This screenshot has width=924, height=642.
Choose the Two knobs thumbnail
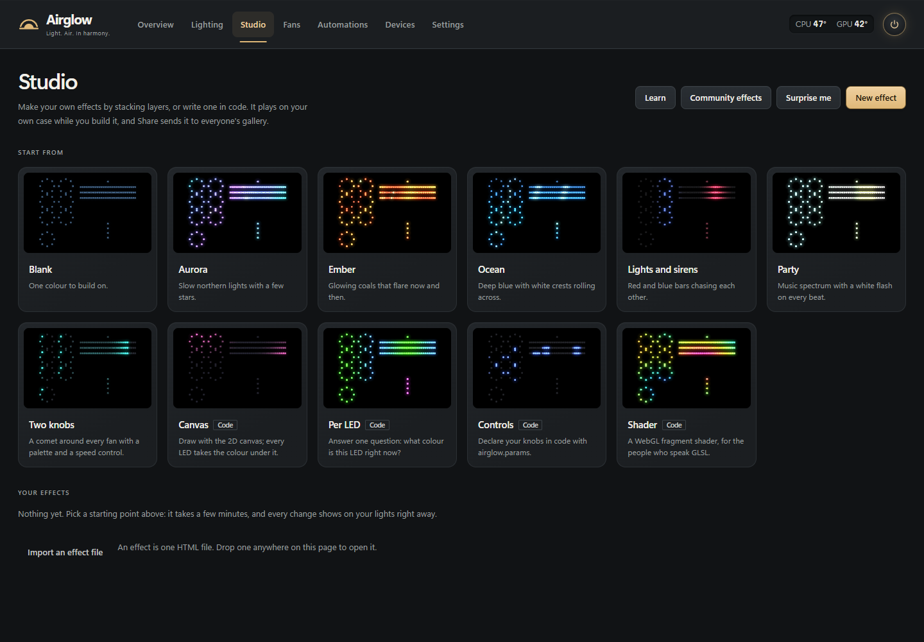coord(88,368)
